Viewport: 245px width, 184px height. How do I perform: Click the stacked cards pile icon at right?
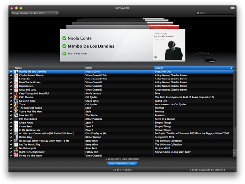click(x=206, y=57)
